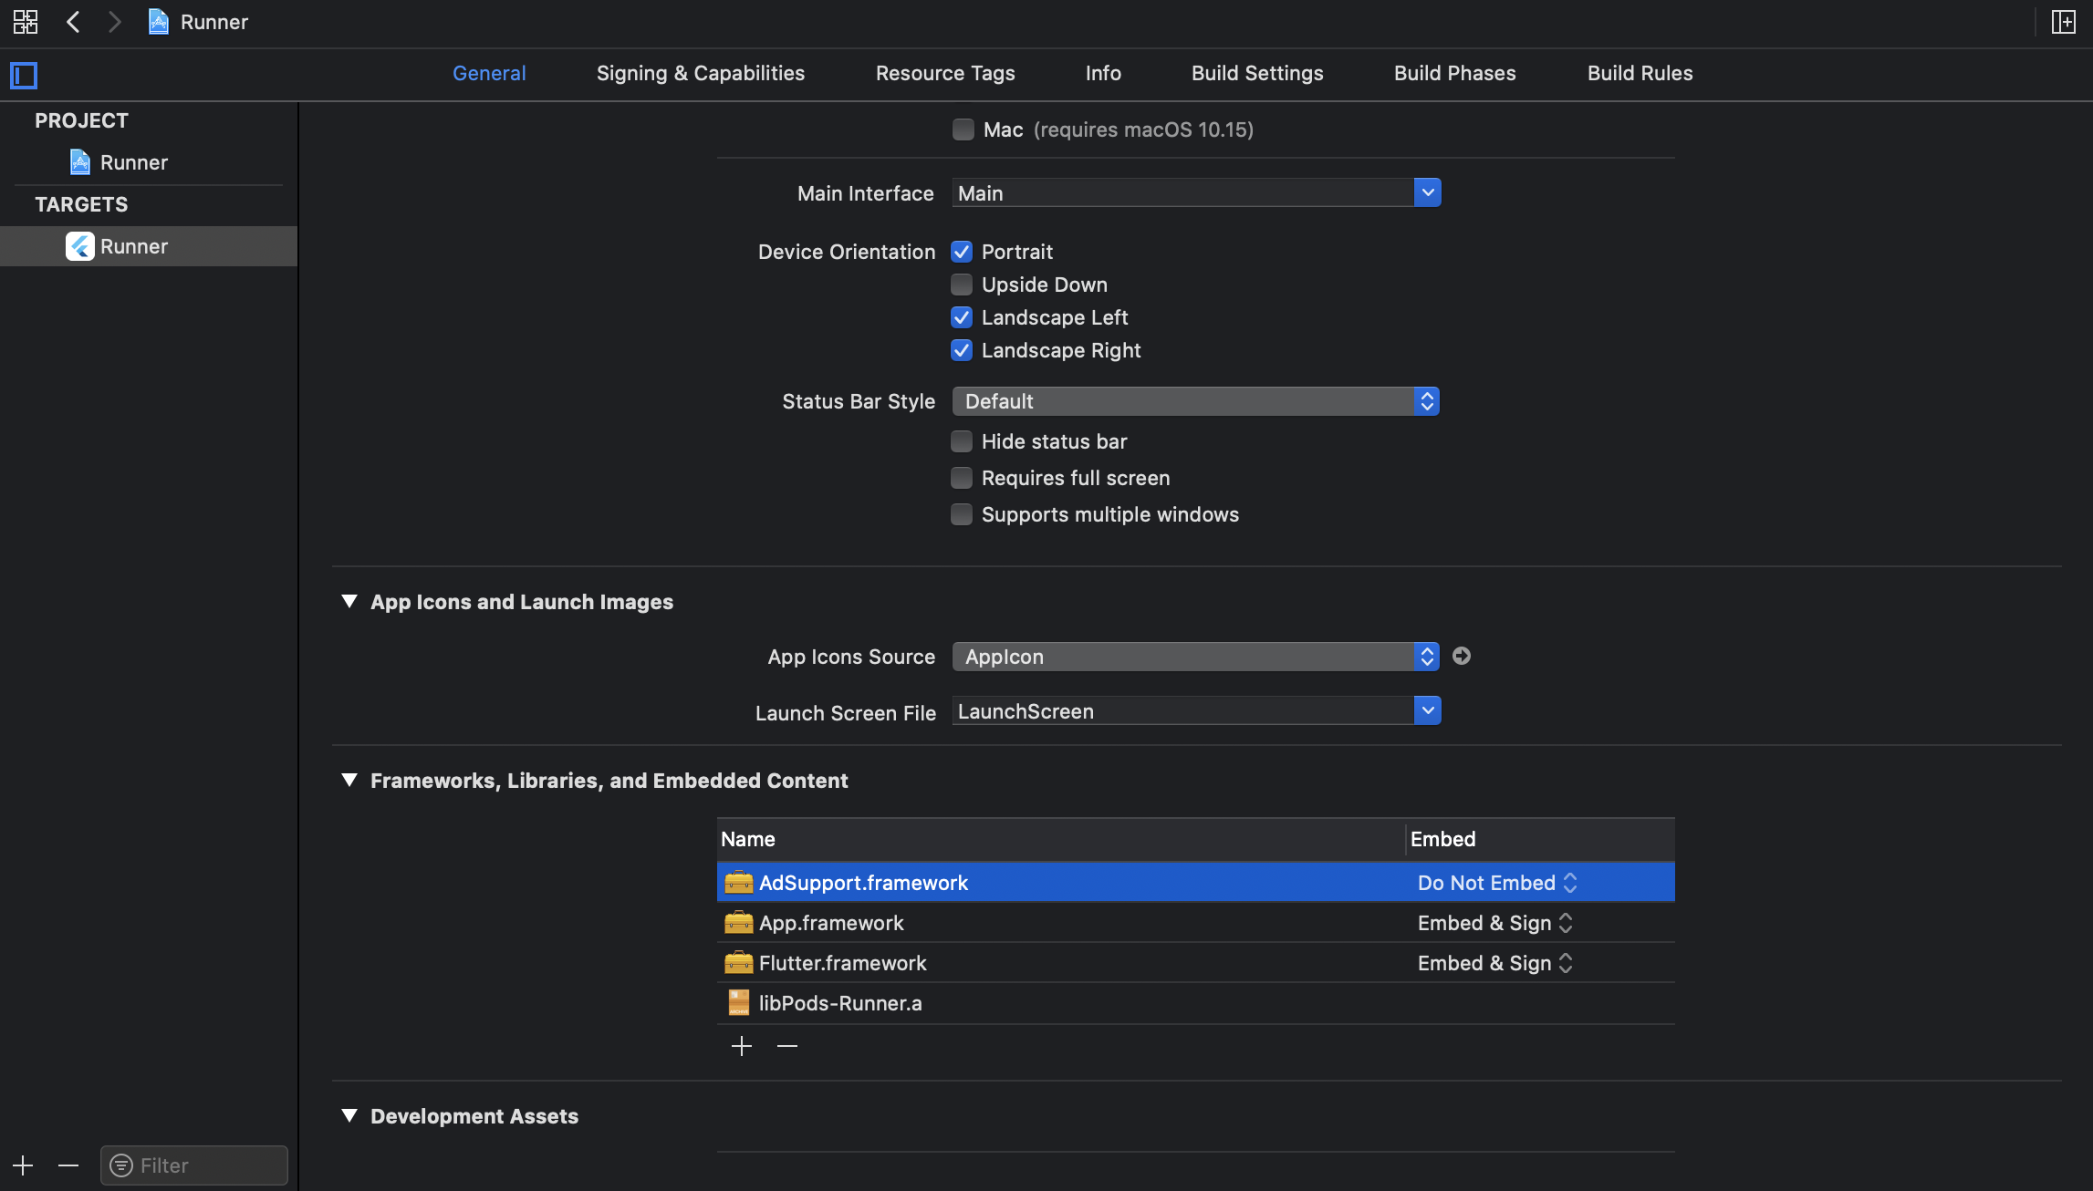2093x1191 pixels.
Task: Collapse App Icons and Launch Images section
Action: click(x=349, y=601)
